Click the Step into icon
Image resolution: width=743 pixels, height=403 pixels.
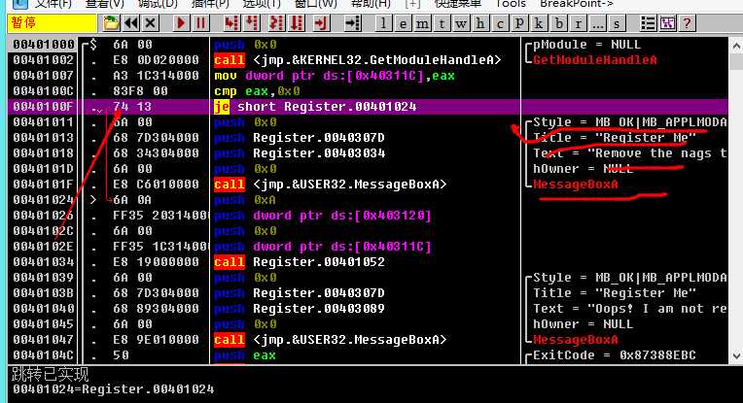click(x=231, y=22)
